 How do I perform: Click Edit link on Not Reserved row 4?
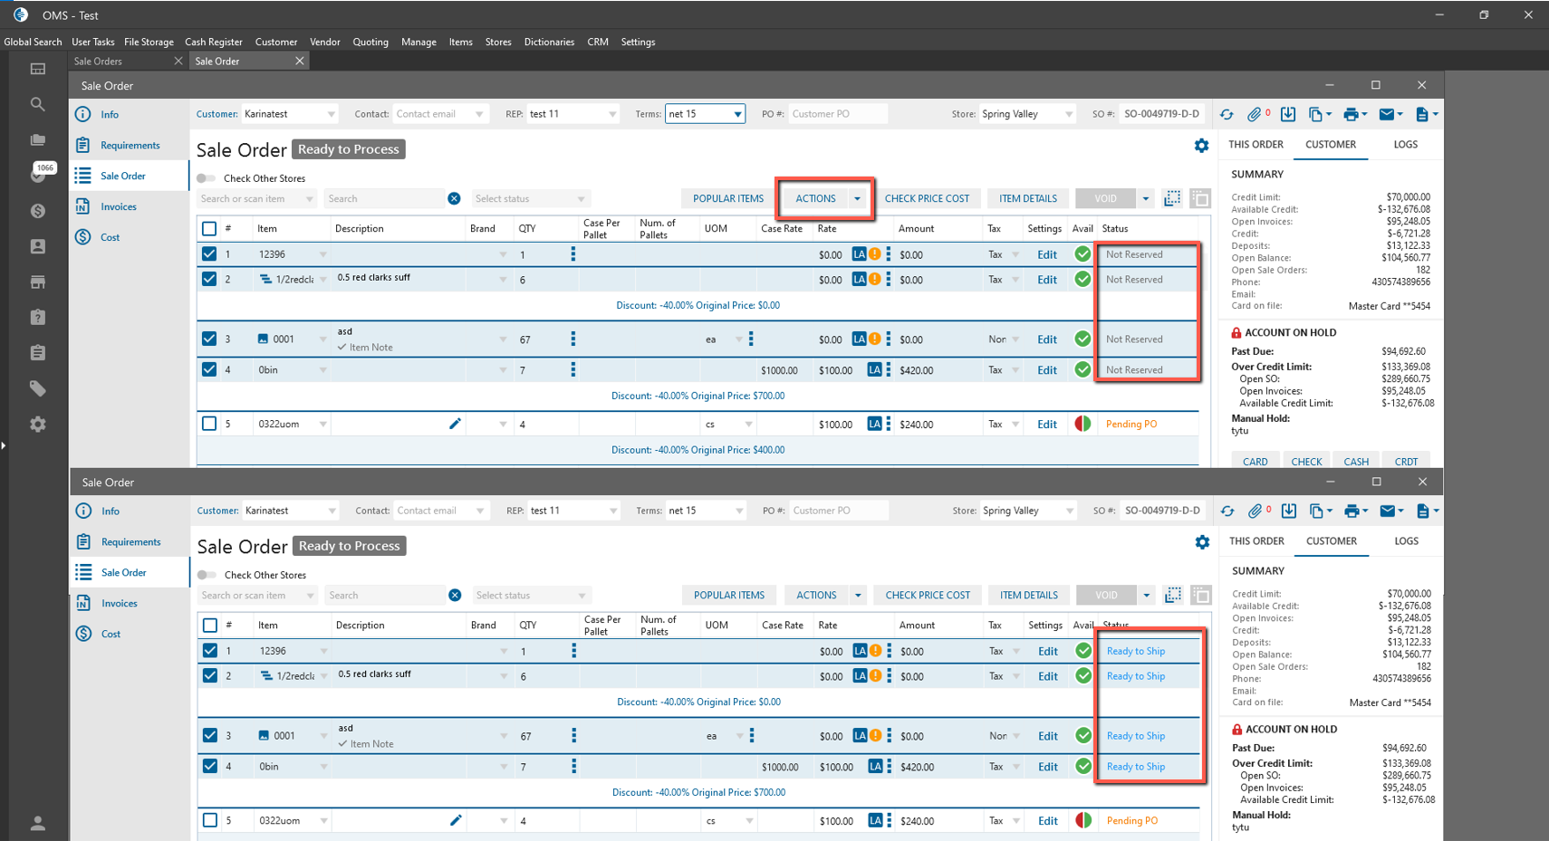1047,369
